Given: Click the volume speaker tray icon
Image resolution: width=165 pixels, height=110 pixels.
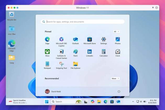Looking at the screenshot, I should 141,101.
